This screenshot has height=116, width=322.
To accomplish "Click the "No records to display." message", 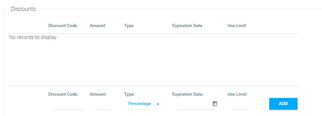I will click(x=33, y=38).
